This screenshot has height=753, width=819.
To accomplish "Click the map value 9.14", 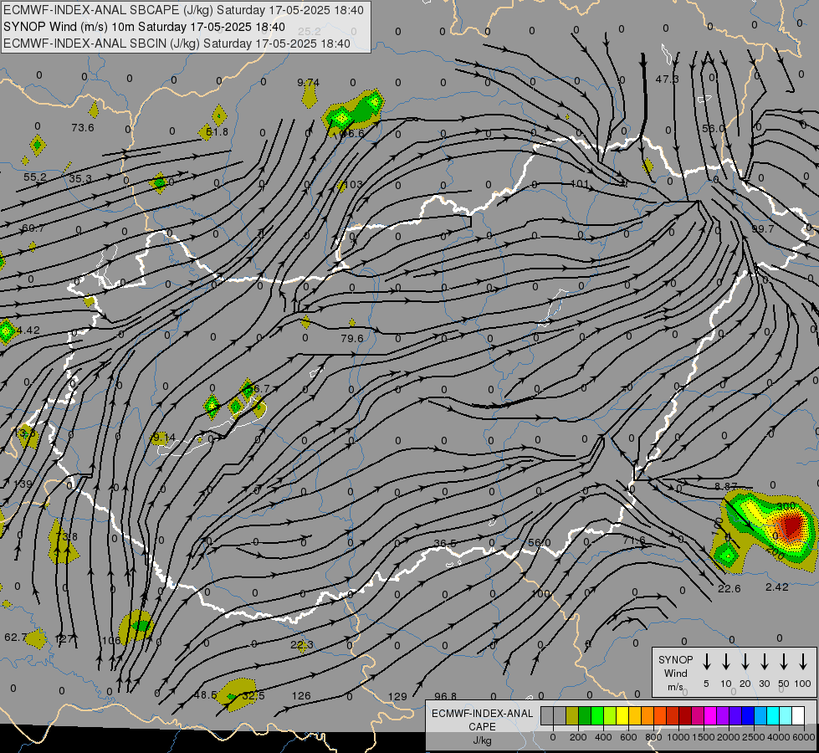I will pos(165,437).
